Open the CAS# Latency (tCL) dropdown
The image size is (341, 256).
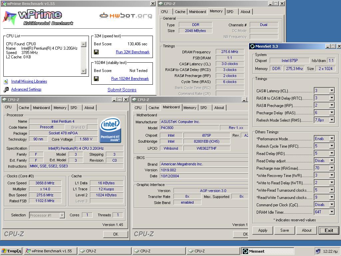point(332,91)
